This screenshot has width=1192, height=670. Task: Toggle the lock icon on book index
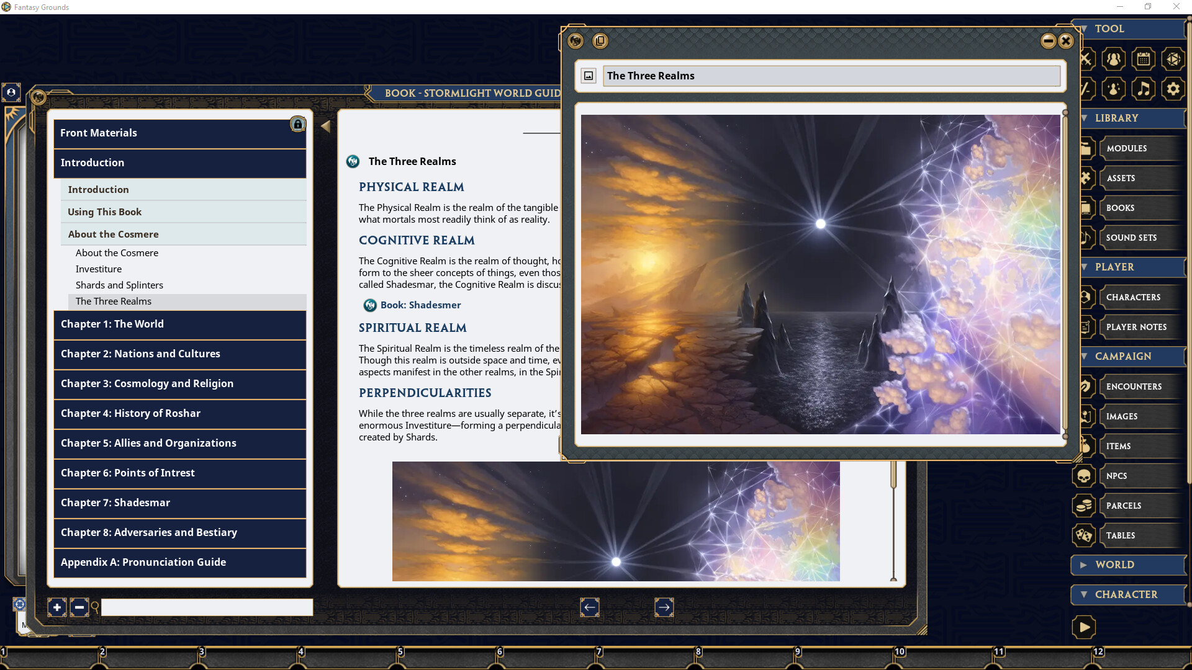pos(298,125)
